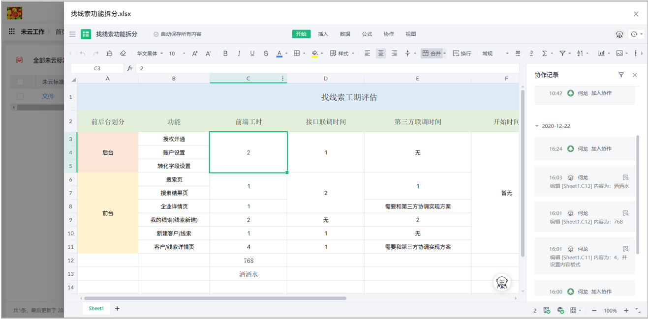
Task: Click the insert chart icon
Action: pyautogui.click(x=601, y=54)
